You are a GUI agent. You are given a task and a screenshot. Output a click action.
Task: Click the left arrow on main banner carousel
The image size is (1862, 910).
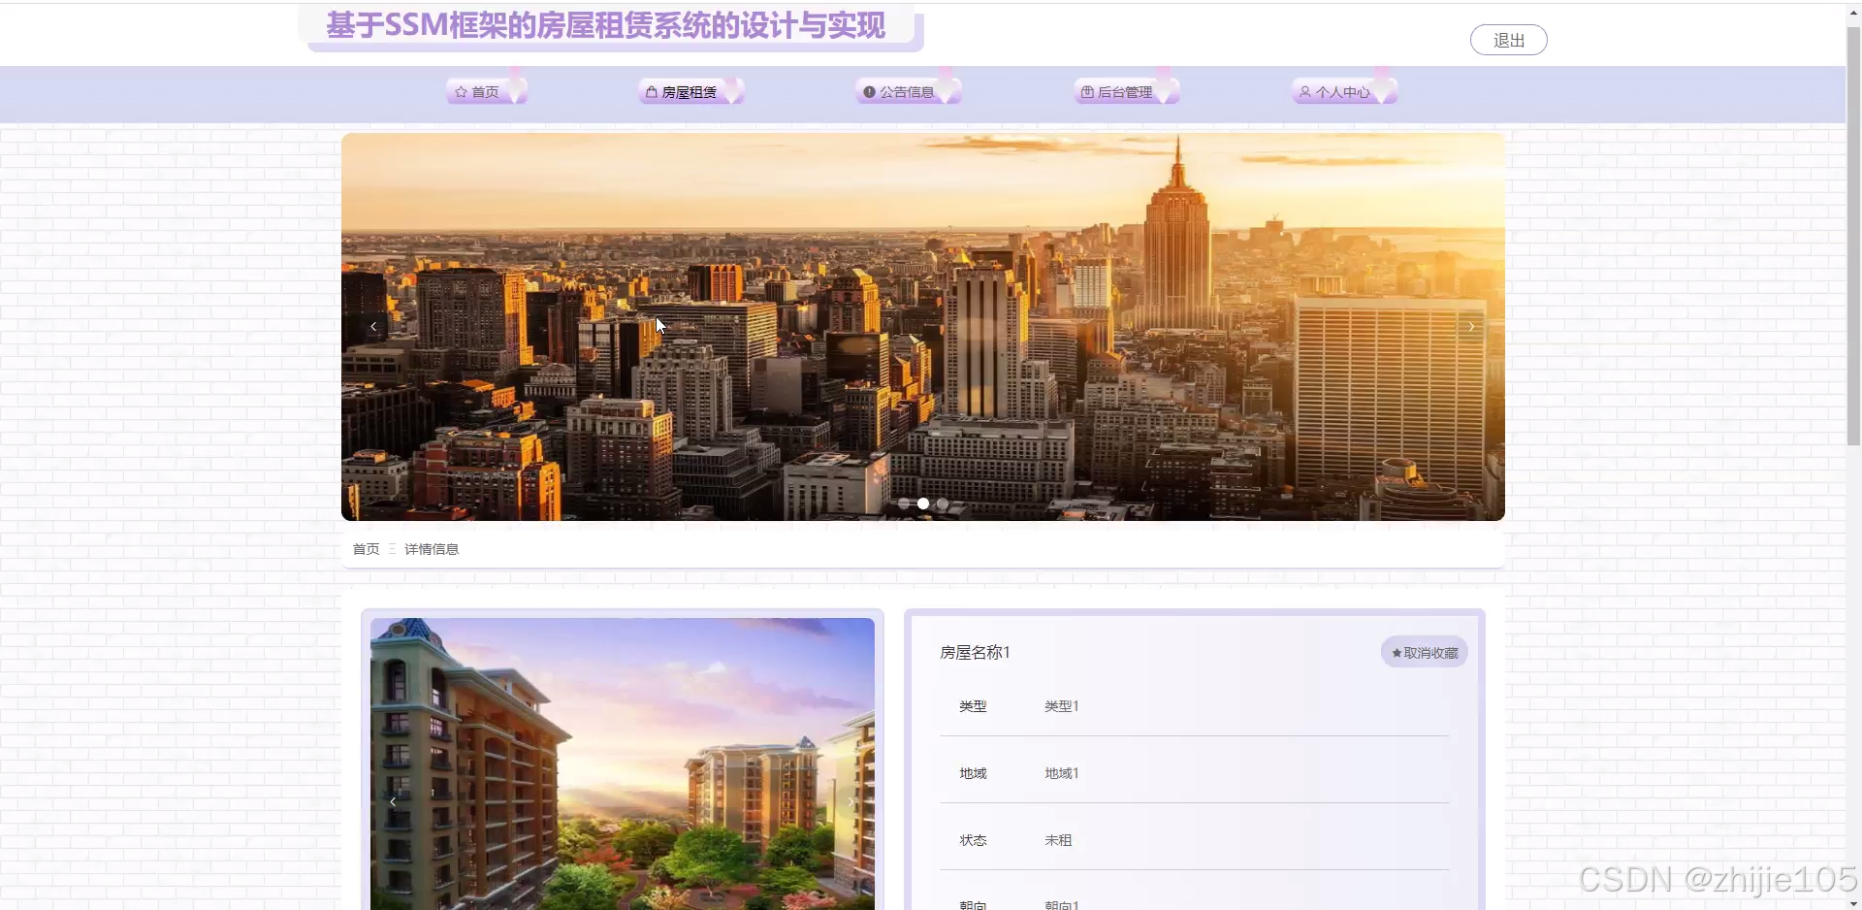[x=372, y=326]
